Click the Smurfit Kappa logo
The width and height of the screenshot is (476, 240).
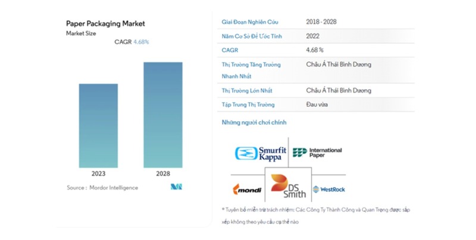tap(261, 154)
